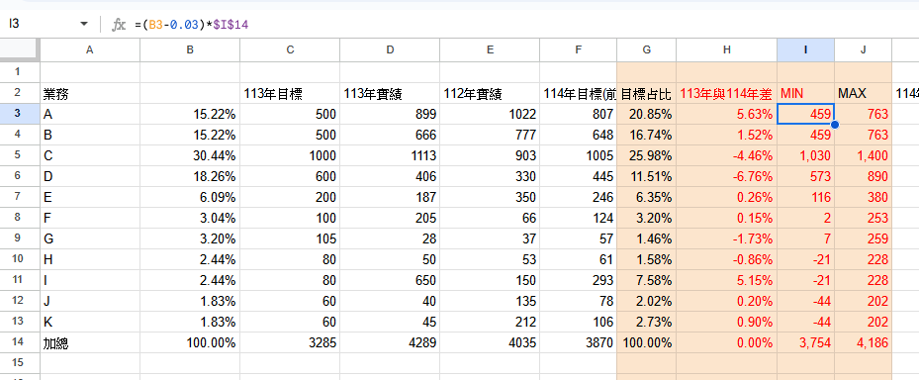The image size is (919, 380).
Task: Select column F header
Action: click(x=579, y=50)
